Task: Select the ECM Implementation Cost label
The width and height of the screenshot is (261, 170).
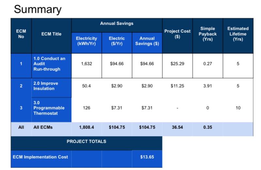Action: pyautogui.click(x=40, y=157)
